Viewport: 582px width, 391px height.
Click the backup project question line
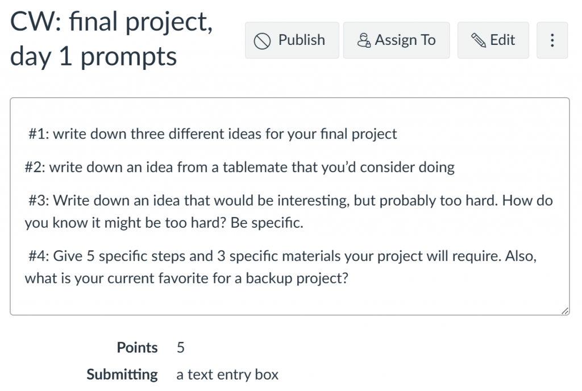[186, 278]
